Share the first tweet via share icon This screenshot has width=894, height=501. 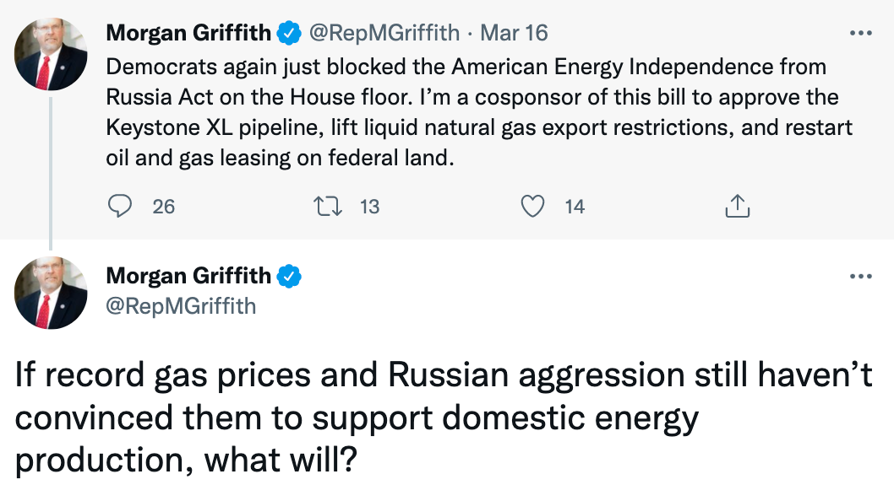pyautogui.click(x=738, y=206)
